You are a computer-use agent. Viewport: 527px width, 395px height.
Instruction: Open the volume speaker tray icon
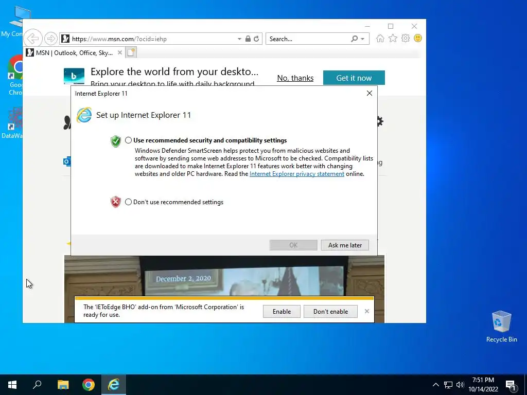click(460, 385)
